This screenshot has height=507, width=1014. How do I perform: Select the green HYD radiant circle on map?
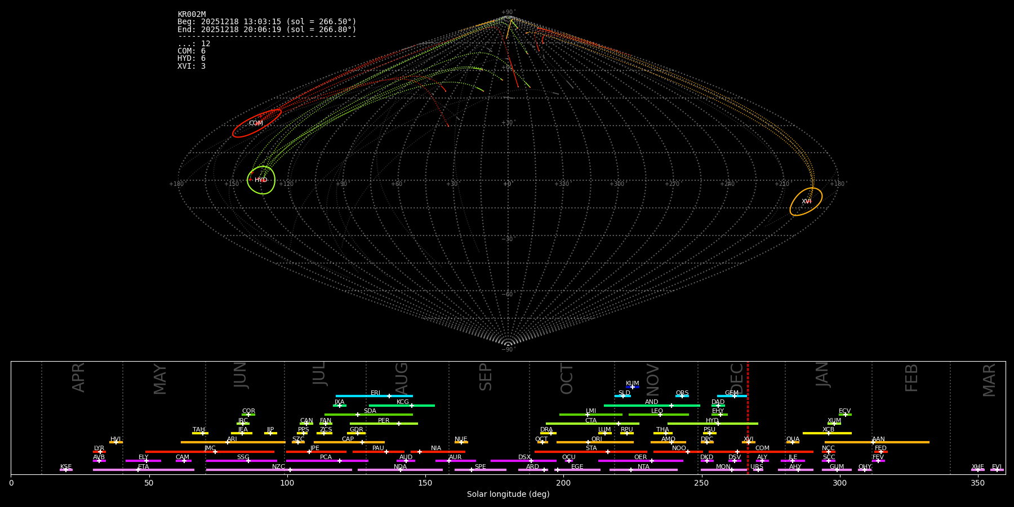pyautogui.click(x=261, y=180)
